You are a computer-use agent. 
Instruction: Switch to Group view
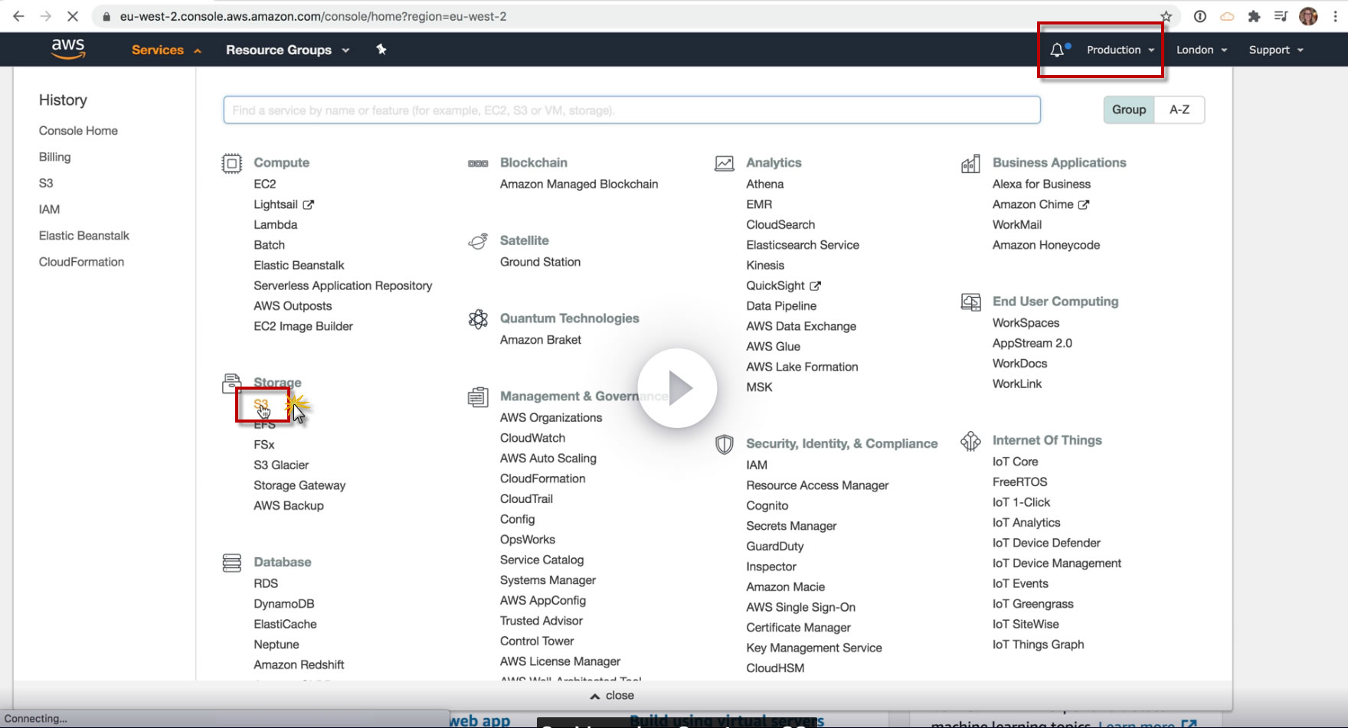tap(1129, 109)
